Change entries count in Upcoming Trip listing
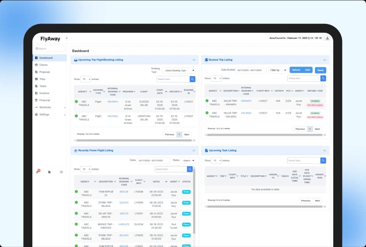This screenshot has height=247, width=366. (x=86, y=79)
